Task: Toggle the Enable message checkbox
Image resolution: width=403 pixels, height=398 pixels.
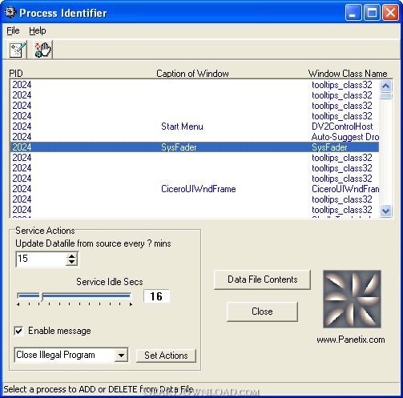Action: (18, 331)
